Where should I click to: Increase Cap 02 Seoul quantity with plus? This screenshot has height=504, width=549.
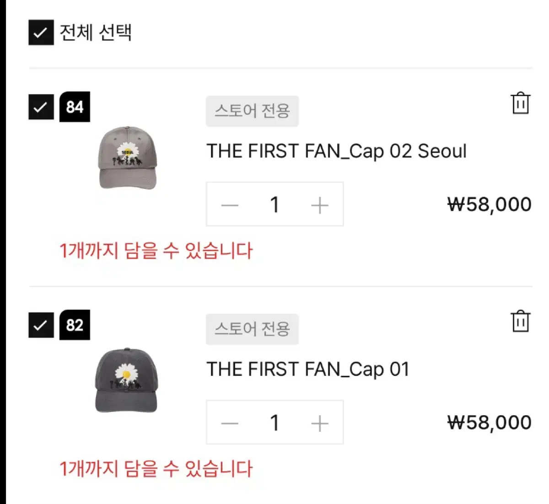[x=320, y=205]
